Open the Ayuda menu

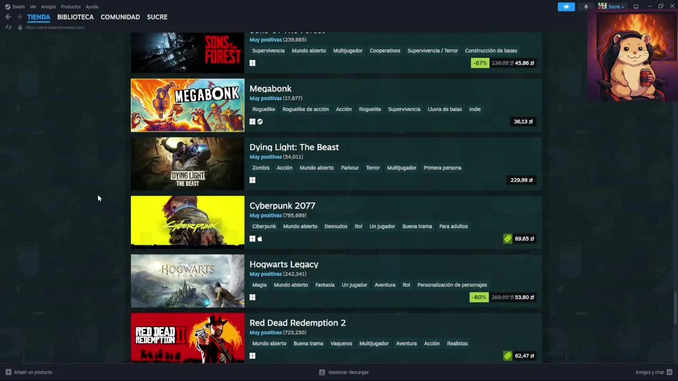click(x=92, y=7)
